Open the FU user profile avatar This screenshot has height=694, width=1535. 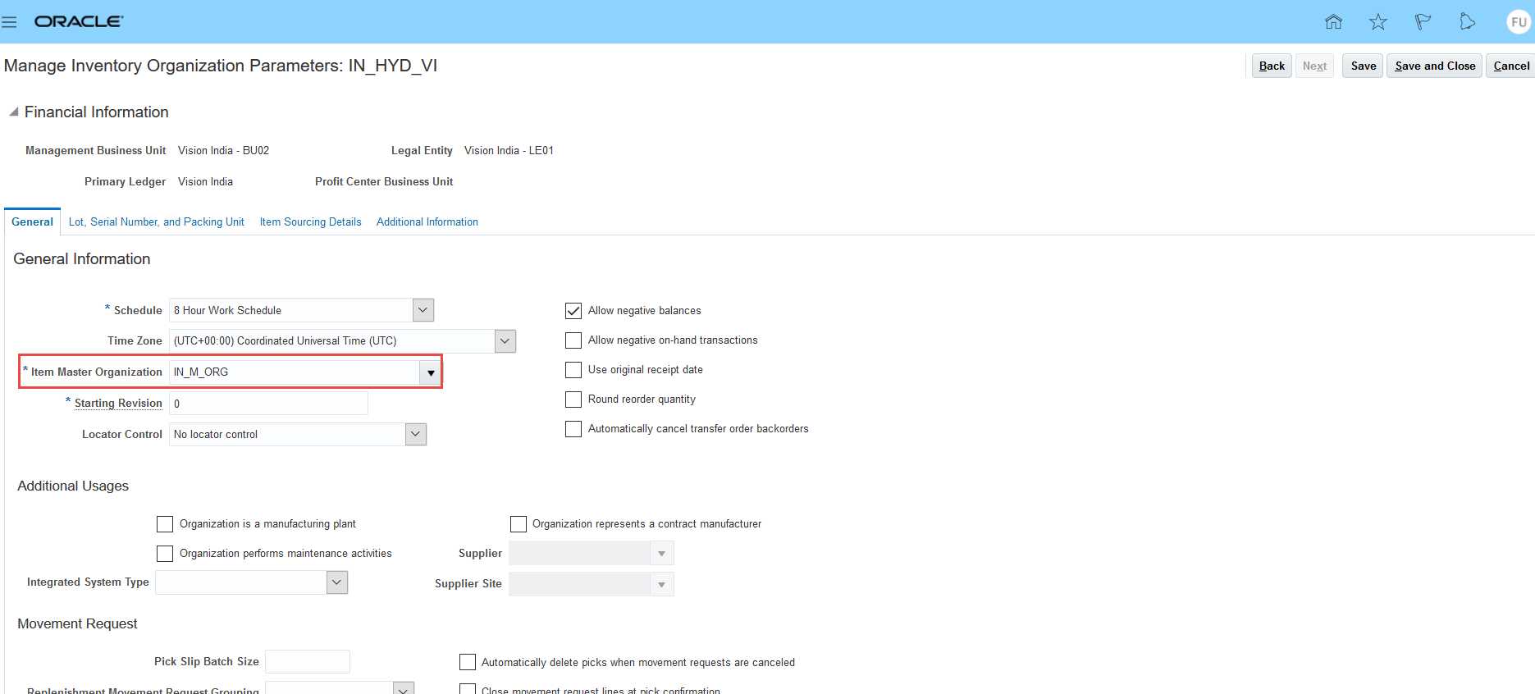1519,22
